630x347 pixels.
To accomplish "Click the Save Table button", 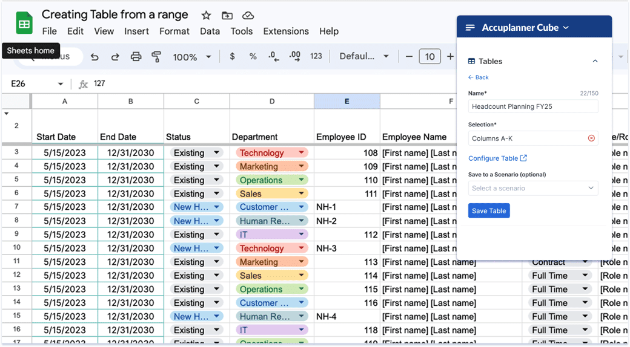I will point(489,210).
